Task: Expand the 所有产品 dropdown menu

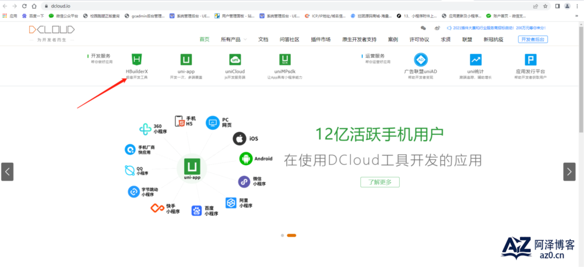Action: coord(233,39)
